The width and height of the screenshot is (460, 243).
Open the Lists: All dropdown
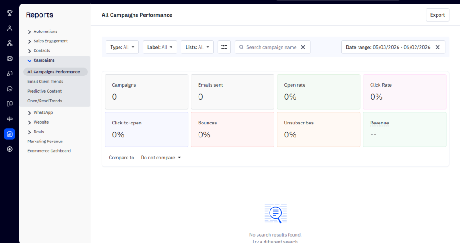click(x=198, y=47)
